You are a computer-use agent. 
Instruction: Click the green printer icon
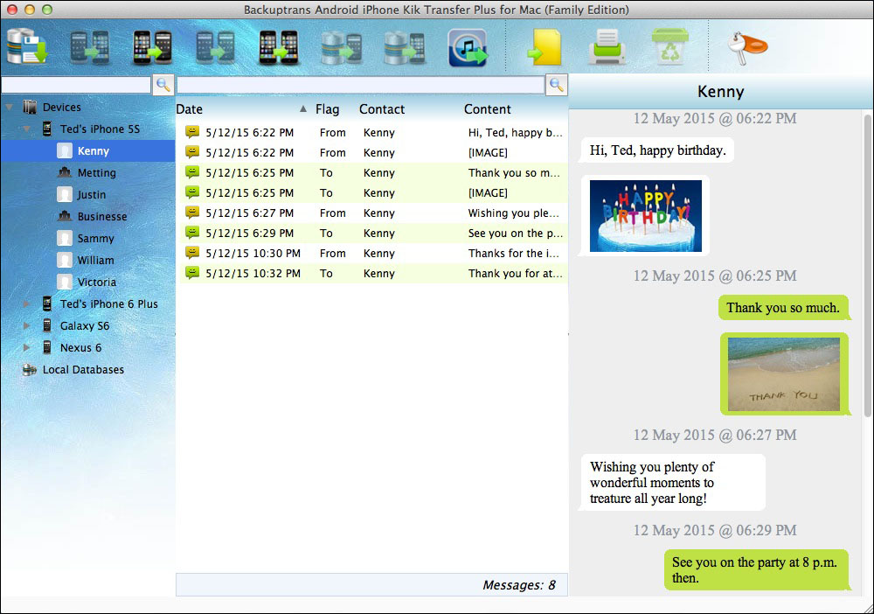point(607,47)
